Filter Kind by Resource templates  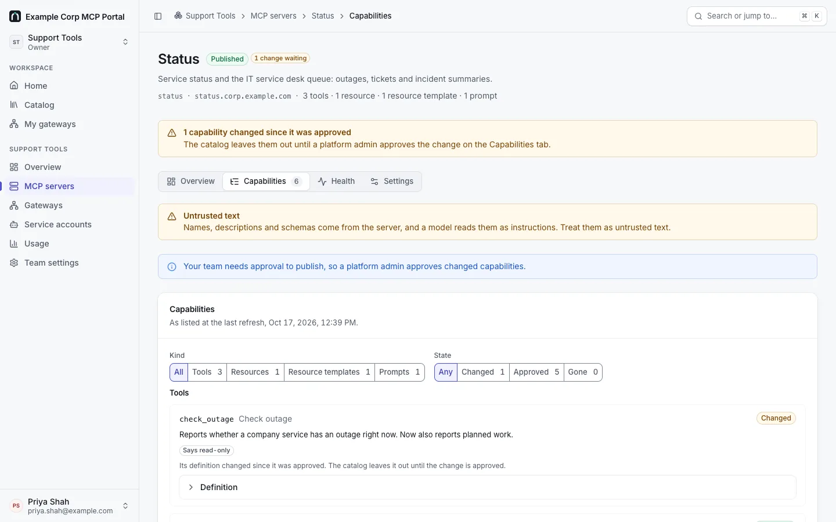click(329, 372)
